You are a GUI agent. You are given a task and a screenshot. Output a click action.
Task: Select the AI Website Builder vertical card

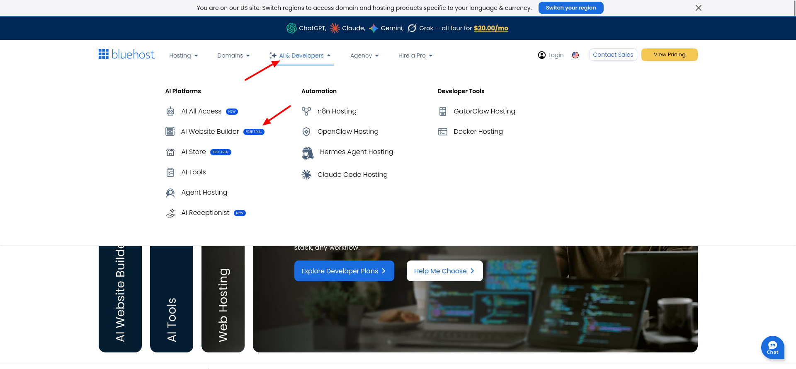(x=120, y=299)
